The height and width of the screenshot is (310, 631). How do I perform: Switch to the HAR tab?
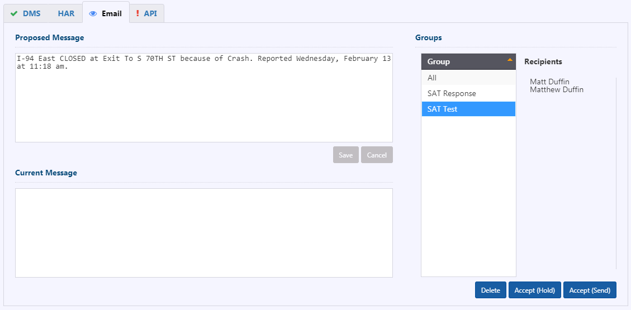pos(66,13)
